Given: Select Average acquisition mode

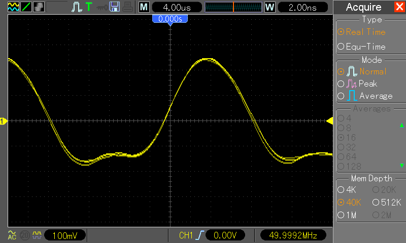Looking at the screenshot, I should [365, 96].
